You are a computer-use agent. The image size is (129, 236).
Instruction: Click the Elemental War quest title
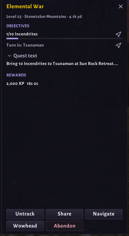[x=25, y=6]
